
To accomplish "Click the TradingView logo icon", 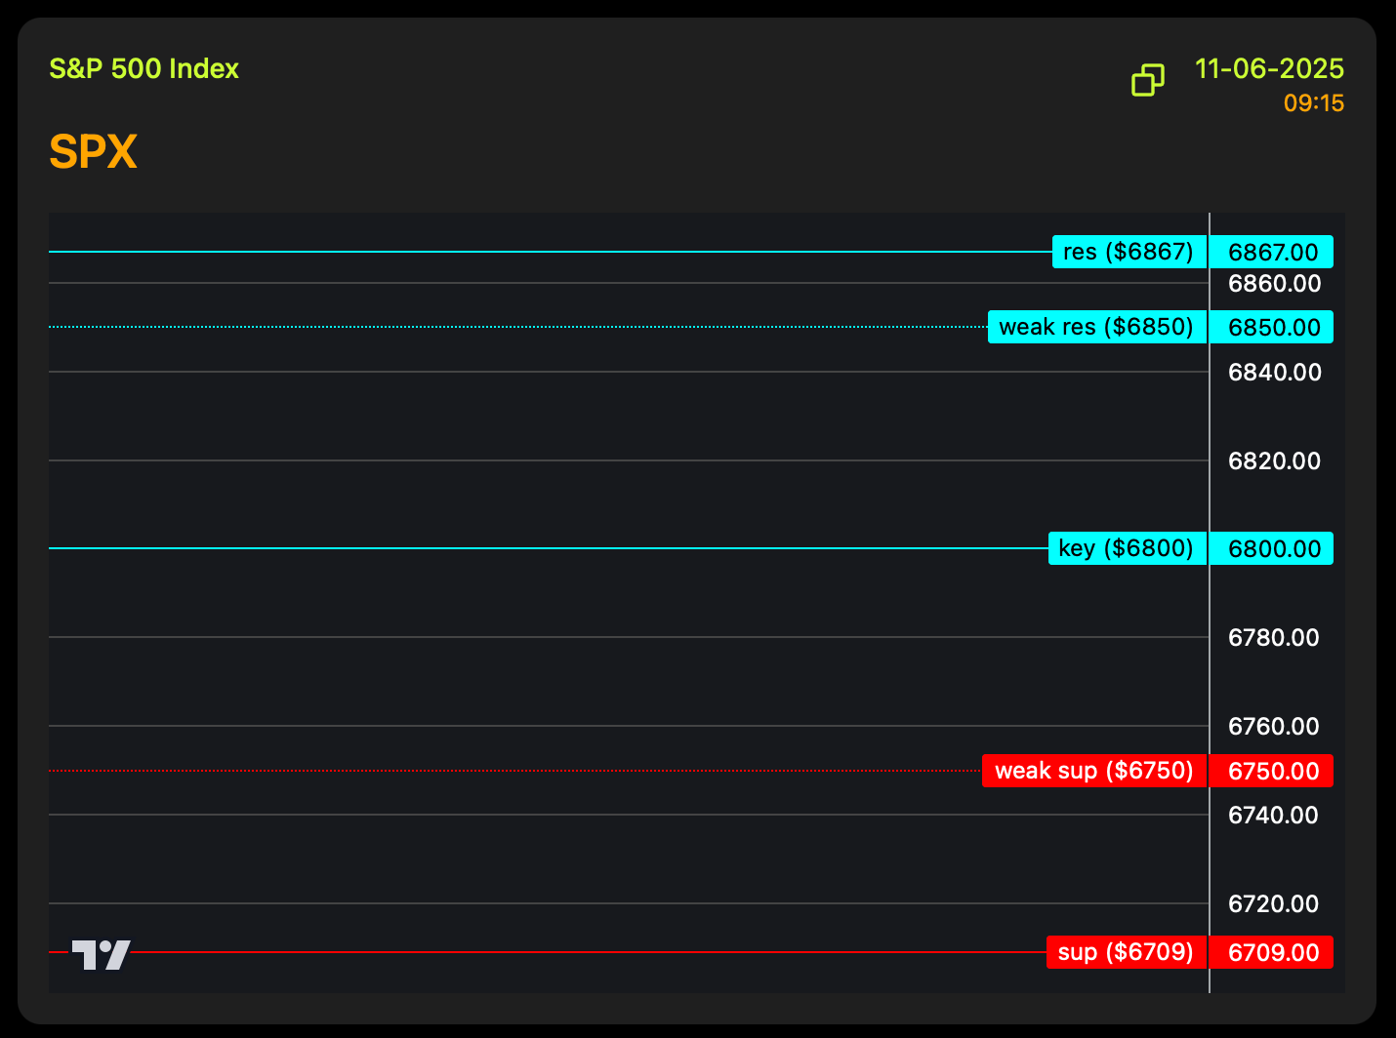I will [101, 954].
